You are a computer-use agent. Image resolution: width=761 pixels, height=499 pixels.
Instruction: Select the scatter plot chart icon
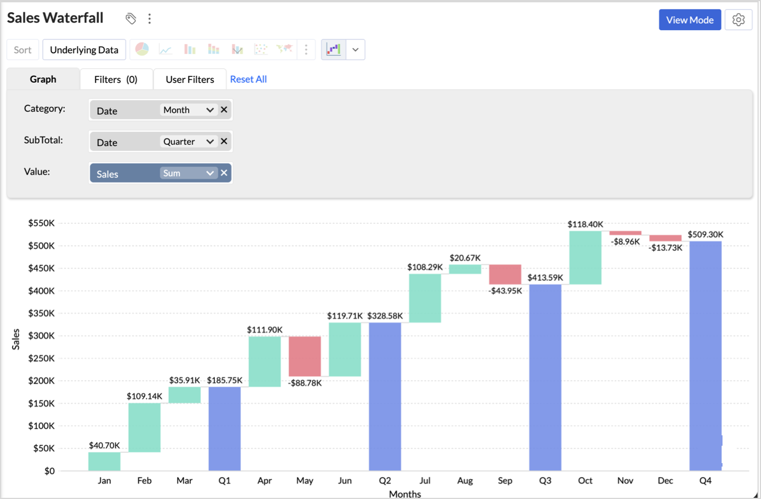click(261, 50)
